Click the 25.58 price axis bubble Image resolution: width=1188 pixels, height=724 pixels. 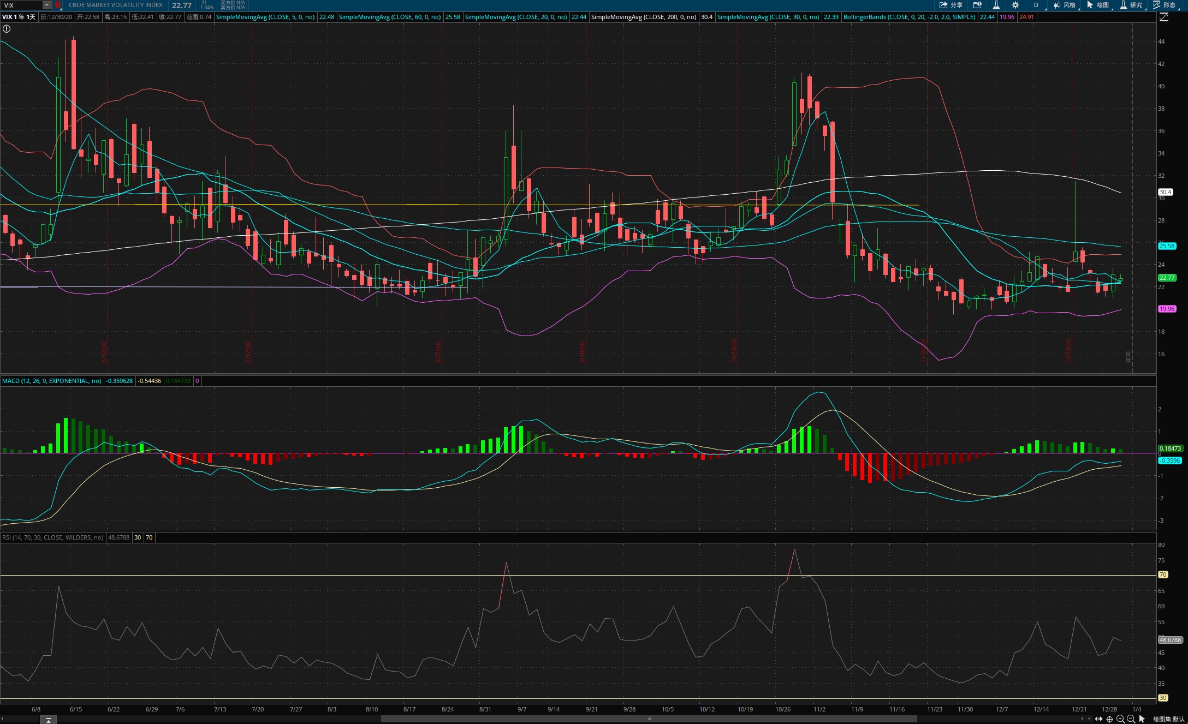(1167, 246)
